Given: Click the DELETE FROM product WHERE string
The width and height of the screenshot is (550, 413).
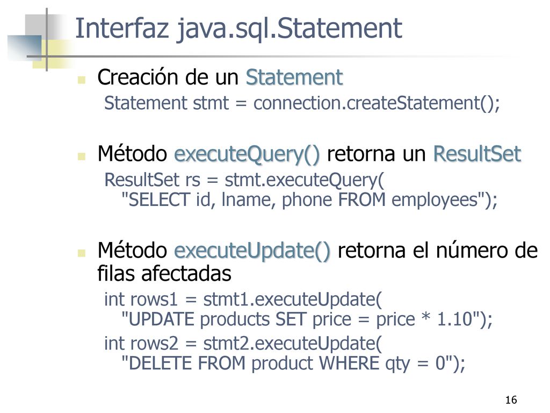Looking at the screenshot, I should point(293,363).
